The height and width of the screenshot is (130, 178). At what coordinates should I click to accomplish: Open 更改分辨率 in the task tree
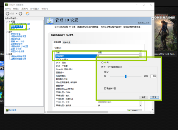click(16, 34)
